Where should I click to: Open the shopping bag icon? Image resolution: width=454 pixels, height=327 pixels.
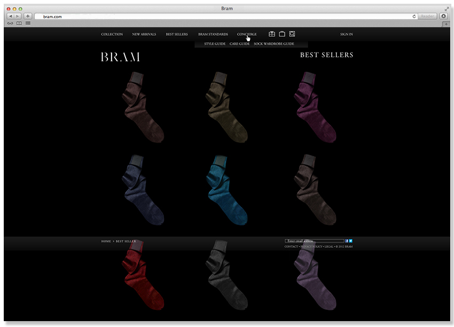point(282,34)
